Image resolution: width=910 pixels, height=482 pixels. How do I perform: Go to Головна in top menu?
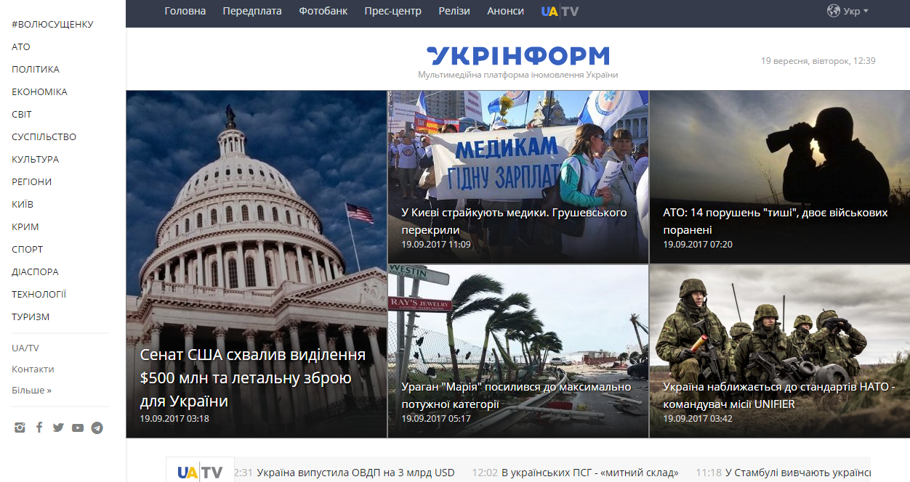pyautogui.click(x=185, y=11)
